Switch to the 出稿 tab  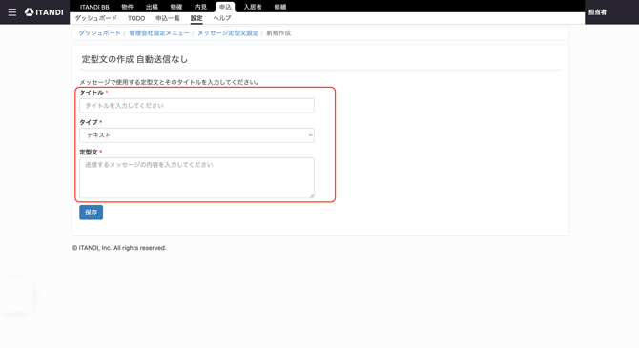tap(152, 7)
